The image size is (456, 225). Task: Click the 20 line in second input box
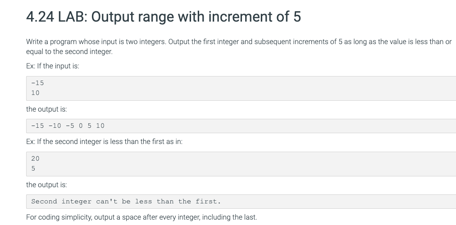click(35, 158)
